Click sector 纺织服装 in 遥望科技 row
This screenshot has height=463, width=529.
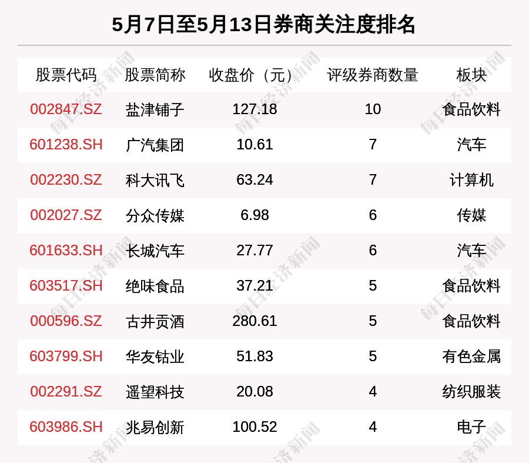(x=471, y=392)
